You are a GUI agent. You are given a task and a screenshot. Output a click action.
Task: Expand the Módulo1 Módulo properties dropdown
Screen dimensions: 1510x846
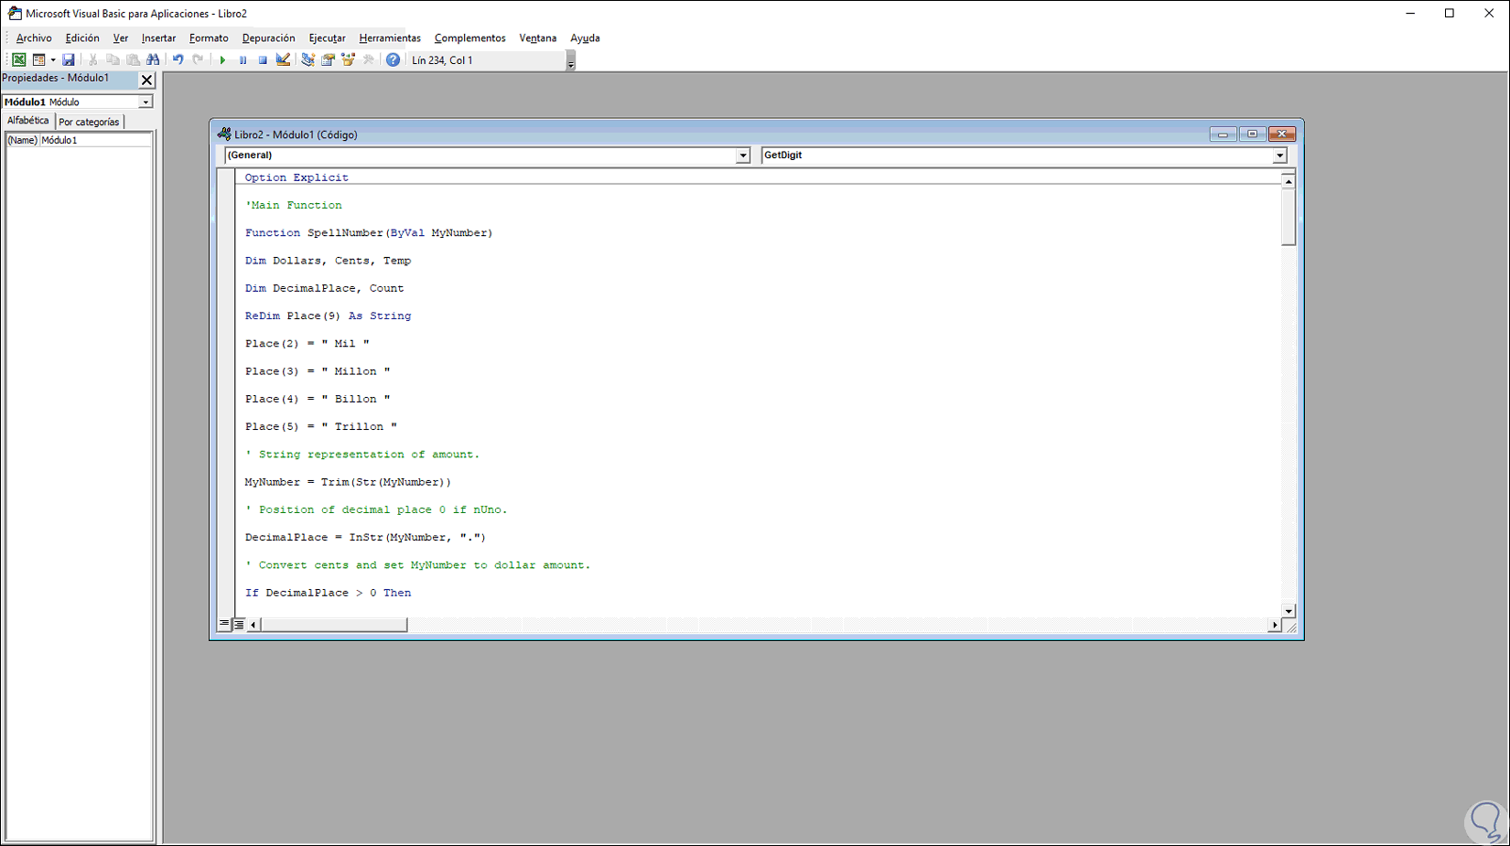point(146,101)
